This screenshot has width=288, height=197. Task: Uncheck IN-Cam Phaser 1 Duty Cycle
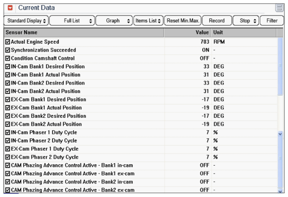click(x=8, y=132)
